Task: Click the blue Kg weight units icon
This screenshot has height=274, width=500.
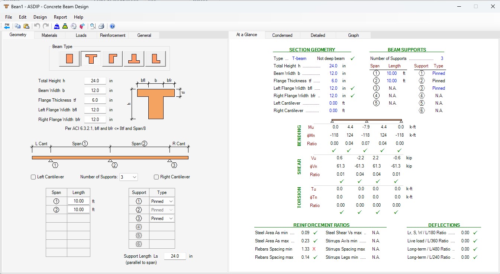Action: tap(57, 26)
